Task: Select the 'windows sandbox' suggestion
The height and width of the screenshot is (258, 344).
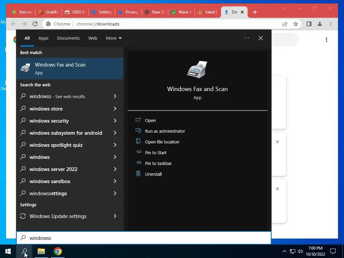Action: point(70,181)
